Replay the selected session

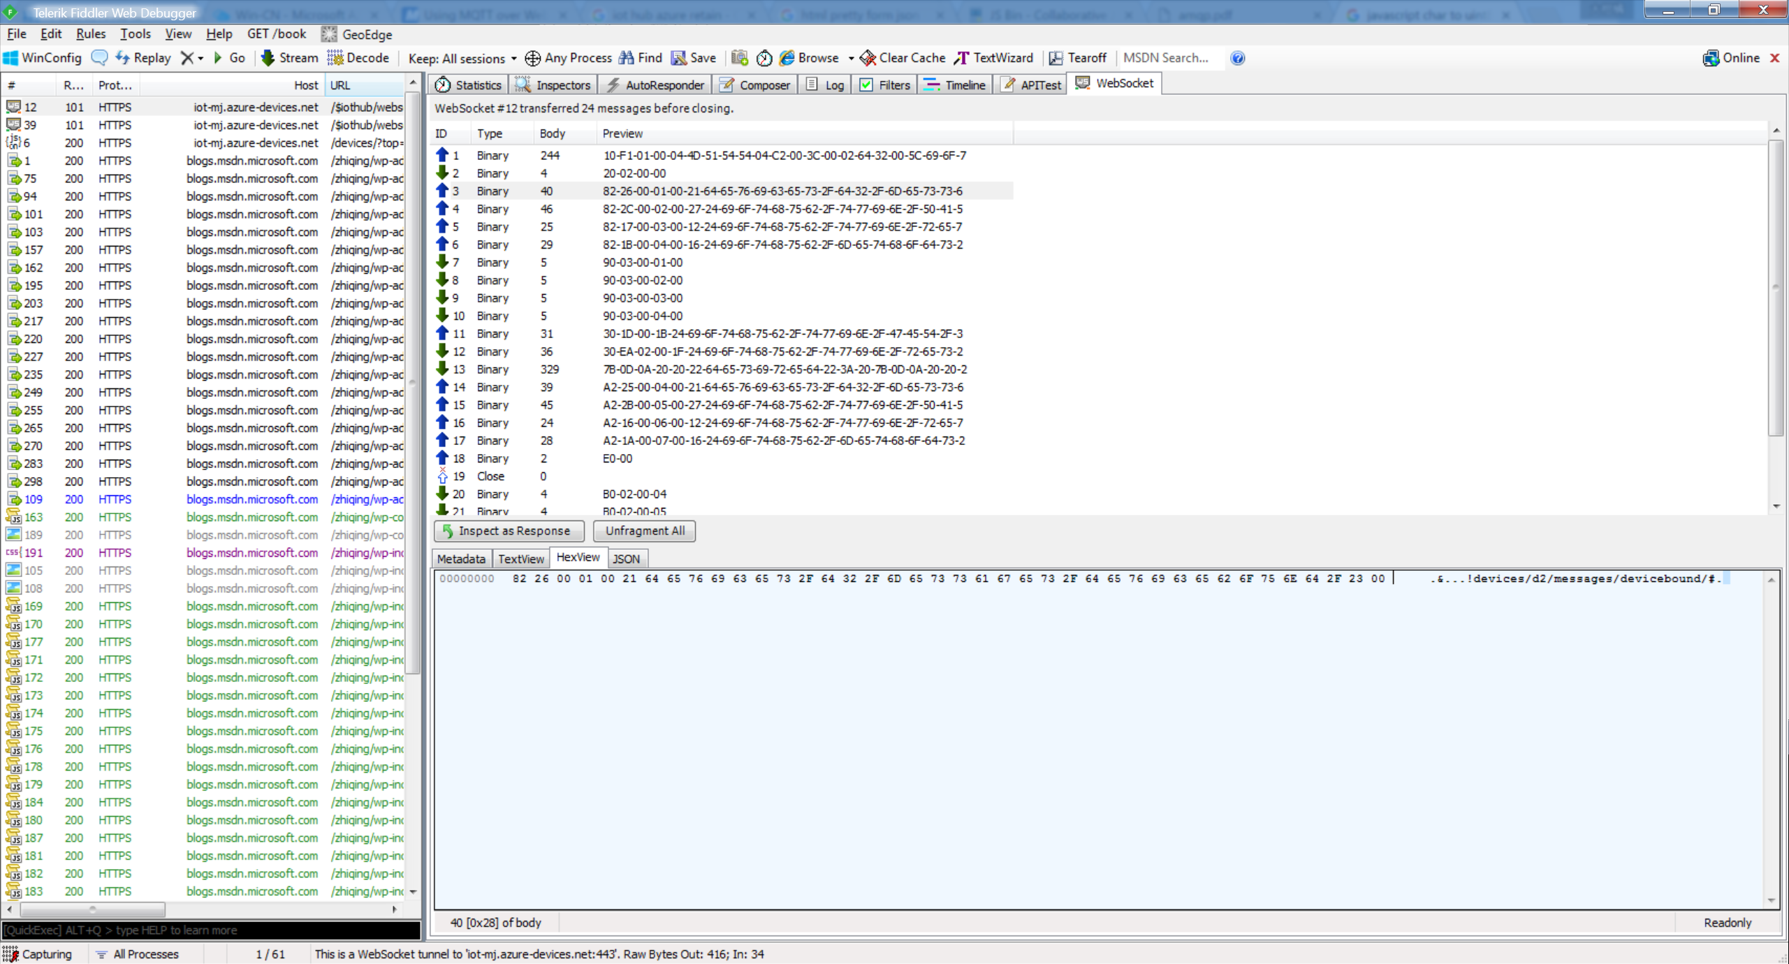pos(143,58)
